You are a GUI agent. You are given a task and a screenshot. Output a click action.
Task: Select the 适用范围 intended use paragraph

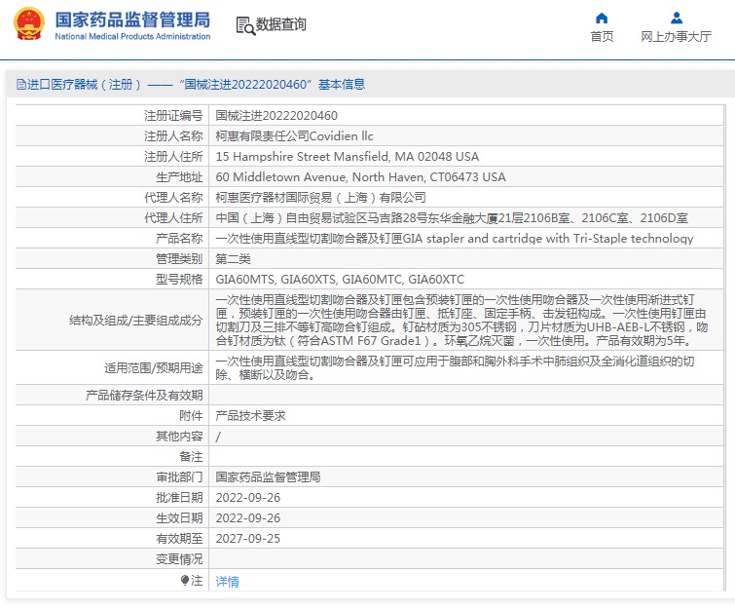point(455,368)
